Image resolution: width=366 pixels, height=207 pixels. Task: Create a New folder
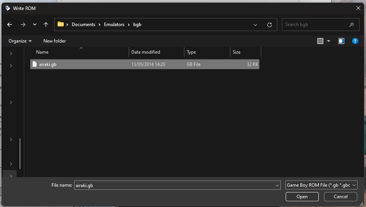pos(55,41)
